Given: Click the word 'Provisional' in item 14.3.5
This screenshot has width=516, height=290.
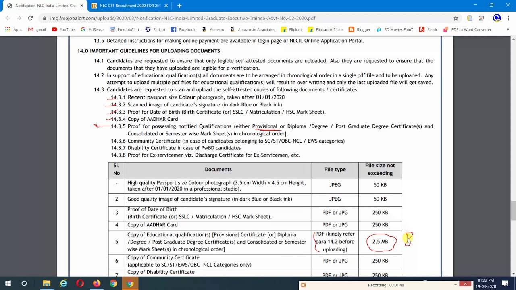Looking at the screenshot, I should point(264,126).
